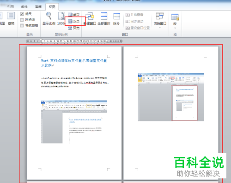Viewport: 231px width, 183px height.
Task: Tick the 导航窗格 navigation pane checkbox
Action: click(x=22, y=25)
